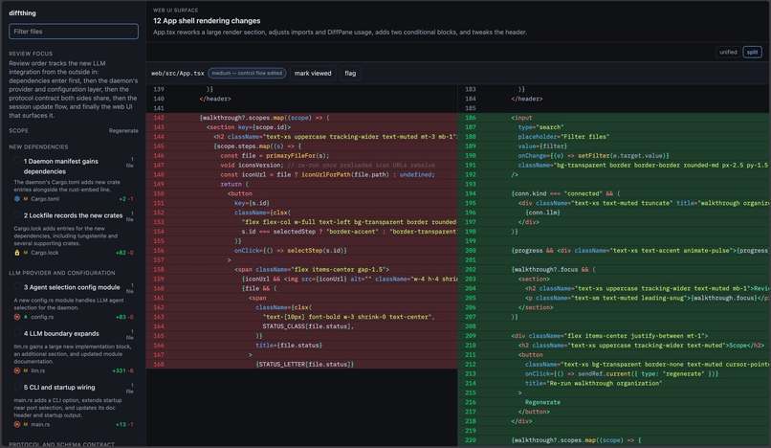Image resolution: width=771 pixels, height=448 pixels.
Task: Click the mark viewed button
Action: (313, 74)
